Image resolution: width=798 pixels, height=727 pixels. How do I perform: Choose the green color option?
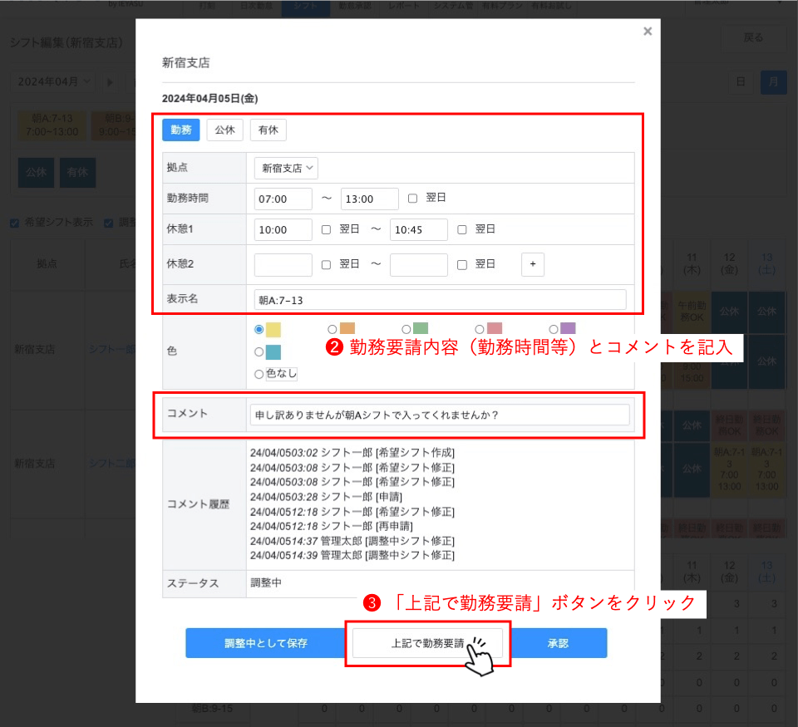pos(406,329)
